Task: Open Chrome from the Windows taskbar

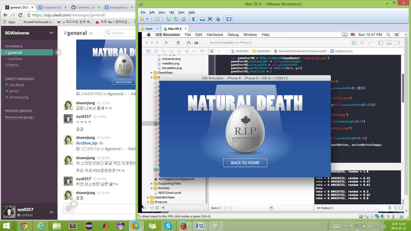Action: coord(24,226)
